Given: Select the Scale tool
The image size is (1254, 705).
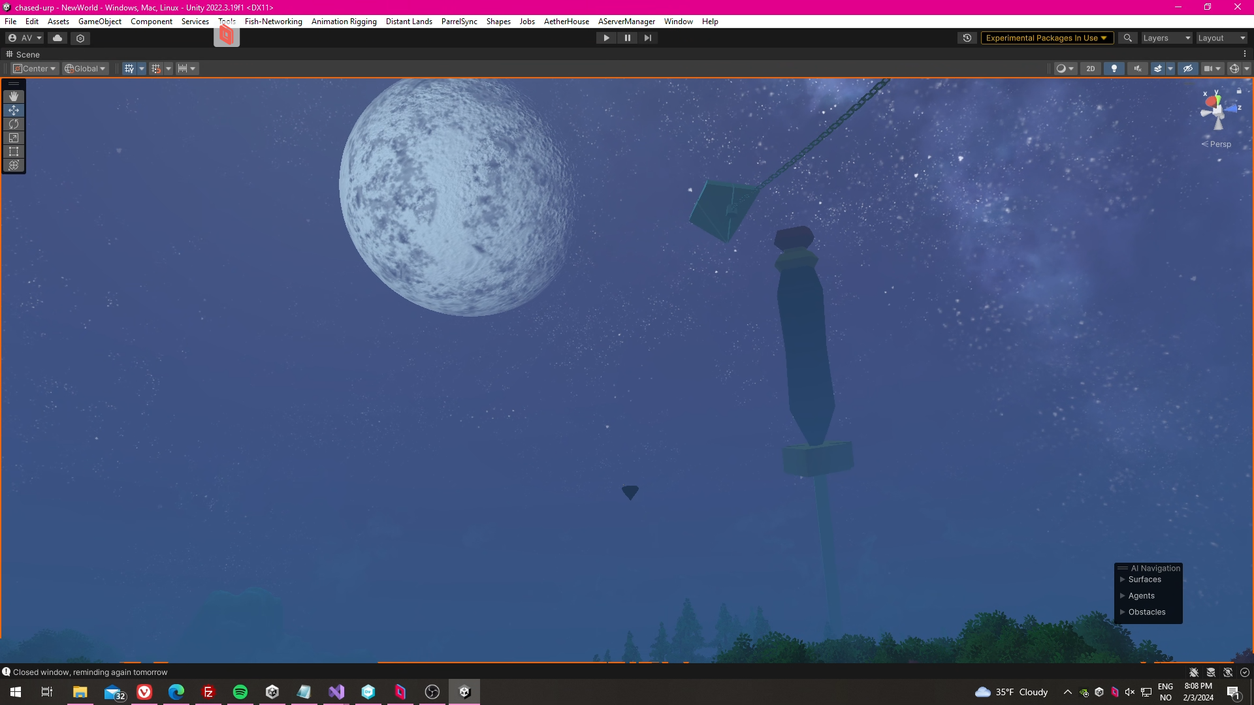Looking at the screenshot, I should pos(14,138).
